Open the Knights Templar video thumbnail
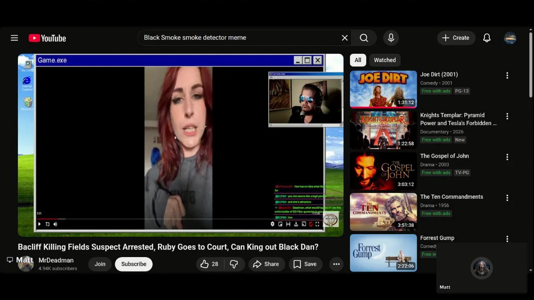Screen dimensions: 534x300 383,130
